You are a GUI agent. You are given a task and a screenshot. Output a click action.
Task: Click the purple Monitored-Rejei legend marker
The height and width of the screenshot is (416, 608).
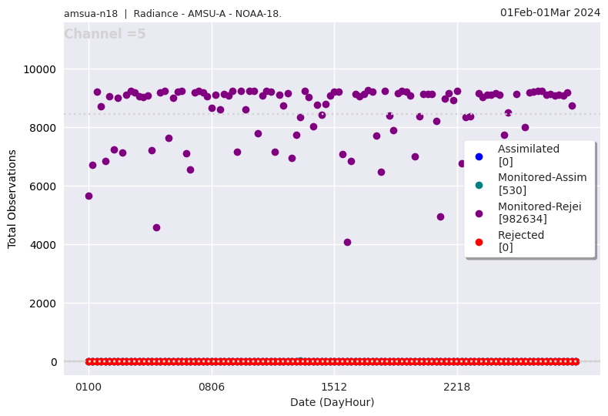[x=479, y=213]
